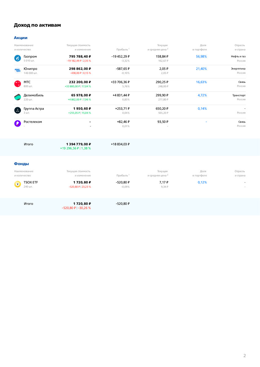Click stocks total profit +18 834,03 ₽
Image resolution: width=260 pixels, height=367 pixels.
pyautogui.click(x=120, y=144)
